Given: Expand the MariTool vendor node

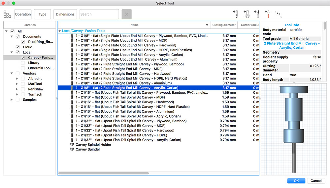Looking at the screenshot, I should (17, 84).
